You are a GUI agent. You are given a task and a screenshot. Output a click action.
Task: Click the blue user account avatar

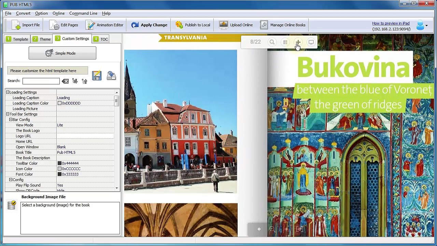pyautogui.click(x=420, y=25)
